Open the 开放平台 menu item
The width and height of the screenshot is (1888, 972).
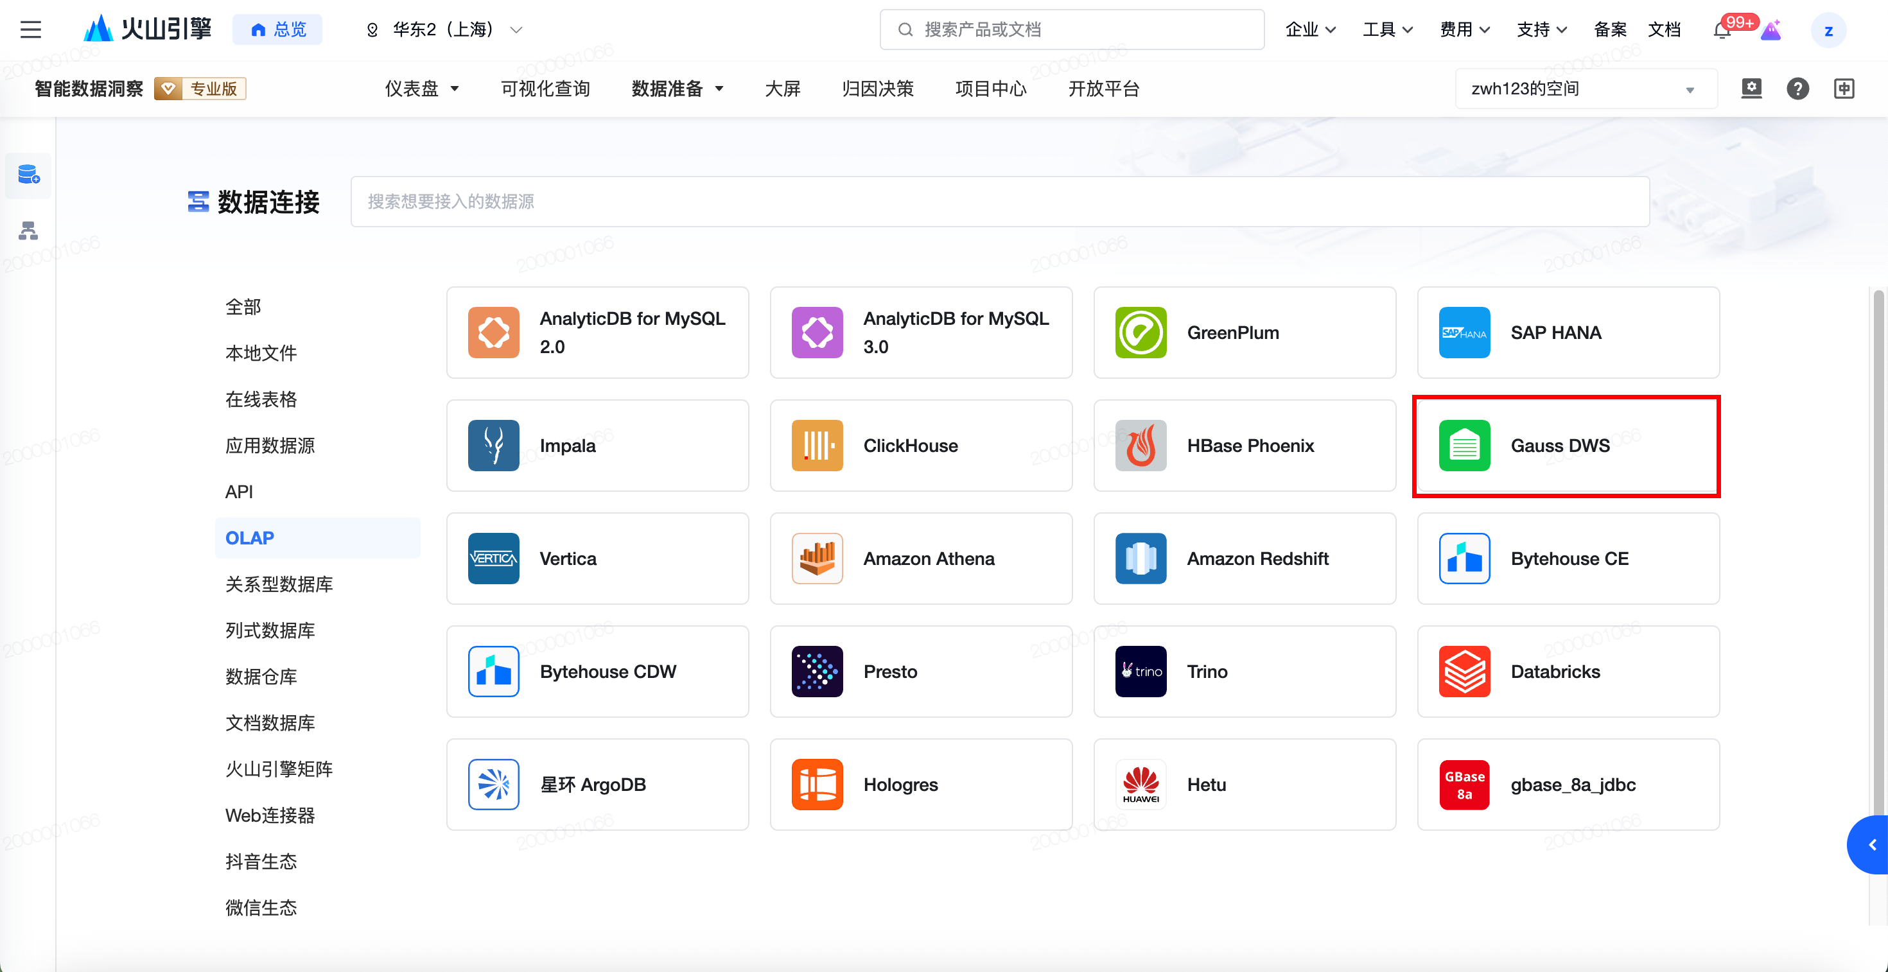pyautogui.click(x=1104, y=89)
